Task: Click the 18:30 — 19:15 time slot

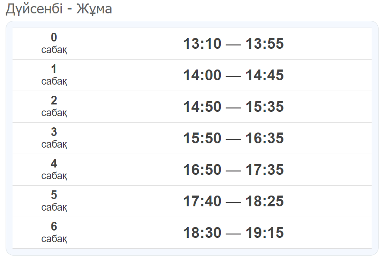Action: (233, 233)
